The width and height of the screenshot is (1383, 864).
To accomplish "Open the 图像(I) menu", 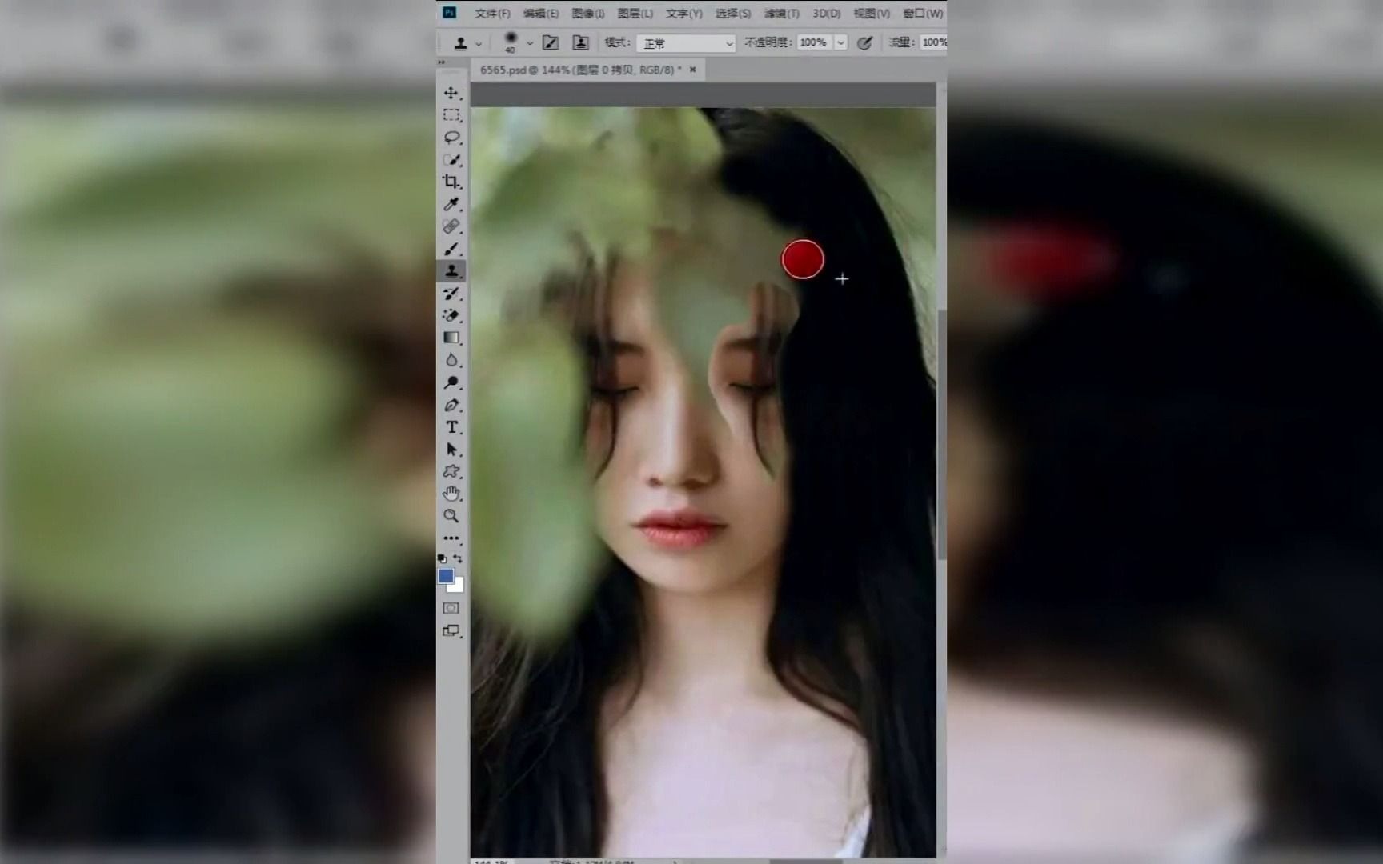I will coord(588,14).
